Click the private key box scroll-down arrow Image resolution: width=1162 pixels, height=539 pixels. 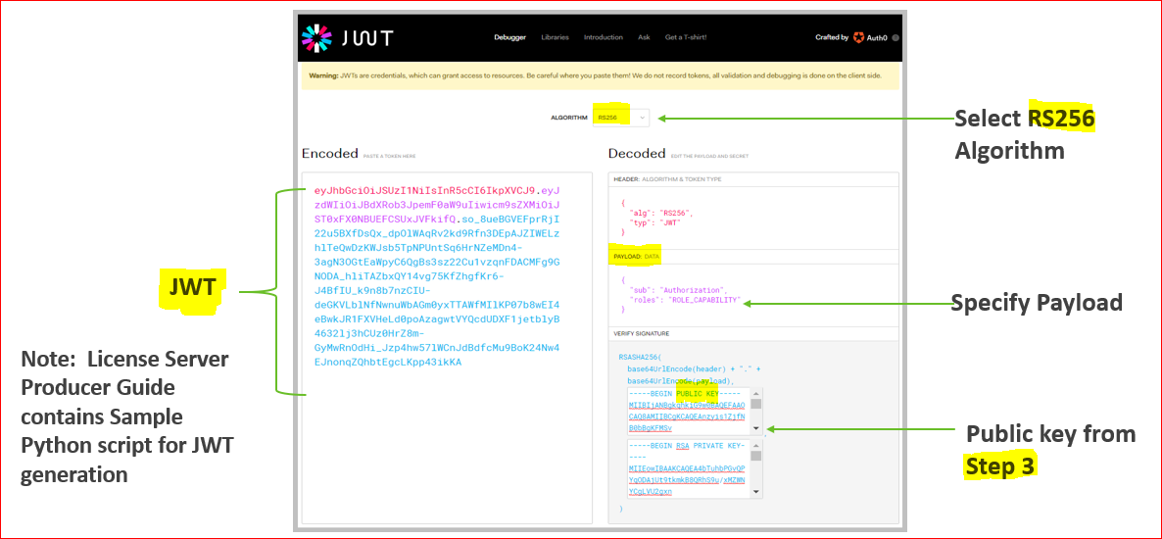point(756,492)
